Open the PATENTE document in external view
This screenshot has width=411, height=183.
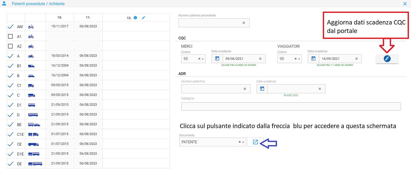click(x=255, y=142)
